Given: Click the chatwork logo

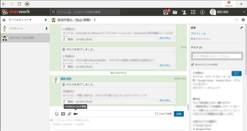Looking at the screenshot, I should pyautogui.click(x=16, y=12).
